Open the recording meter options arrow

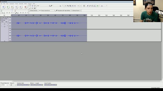tap(18, 13)
